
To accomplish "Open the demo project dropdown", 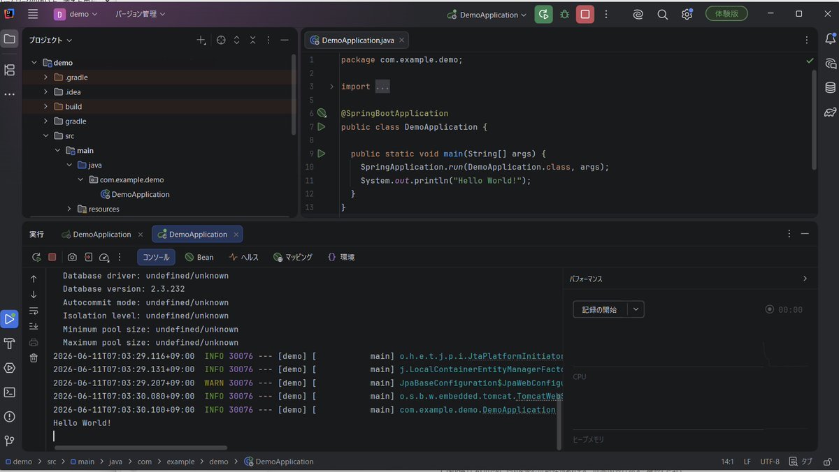I will point(76,14).
